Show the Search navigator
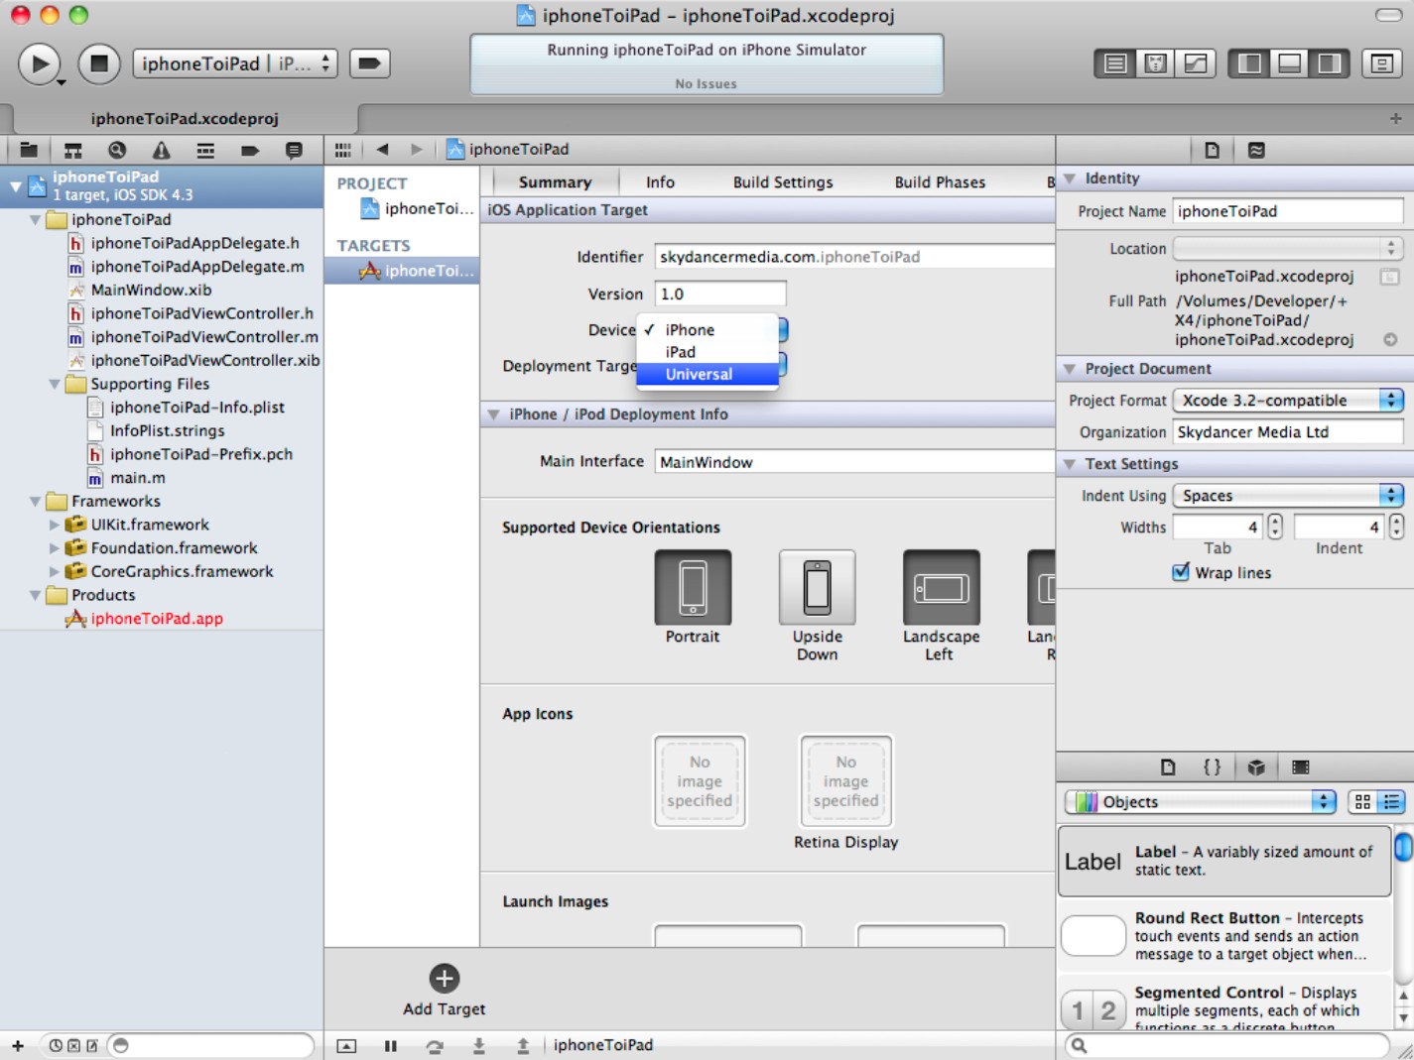1414x1060 pixels. point(117,151)
